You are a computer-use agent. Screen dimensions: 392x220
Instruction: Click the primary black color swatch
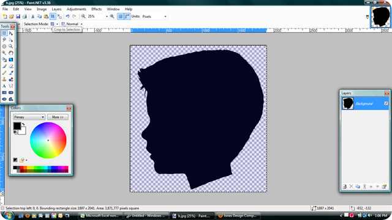point(17,126)
